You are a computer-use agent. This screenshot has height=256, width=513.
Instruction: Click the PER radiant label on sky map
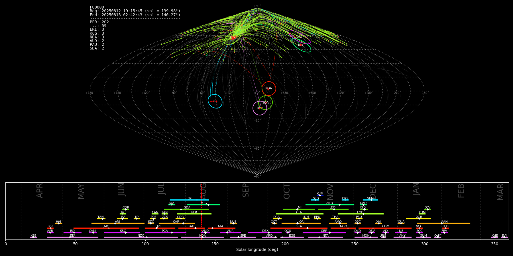click(233, 38)
